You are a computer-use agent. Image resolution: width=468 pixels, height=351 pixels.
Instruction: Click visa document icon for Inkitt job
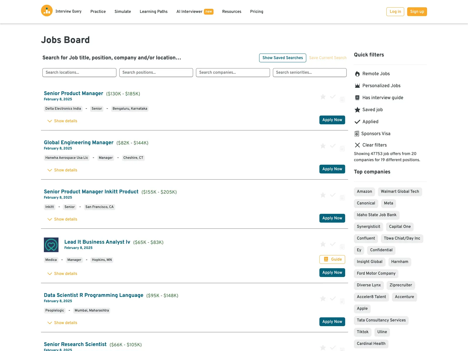(342, 198)
